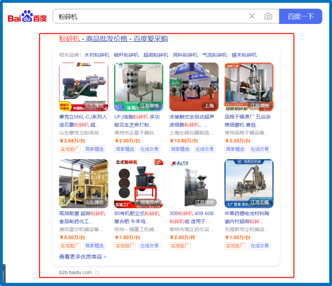Choose the 超微粉碎机 category link
332x286 pixels.
tap(156, 55)
